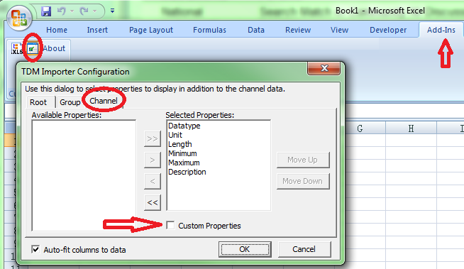Click the add all (>>) button
This screenshot has height=269, width=464.
[x=153, y=138]
